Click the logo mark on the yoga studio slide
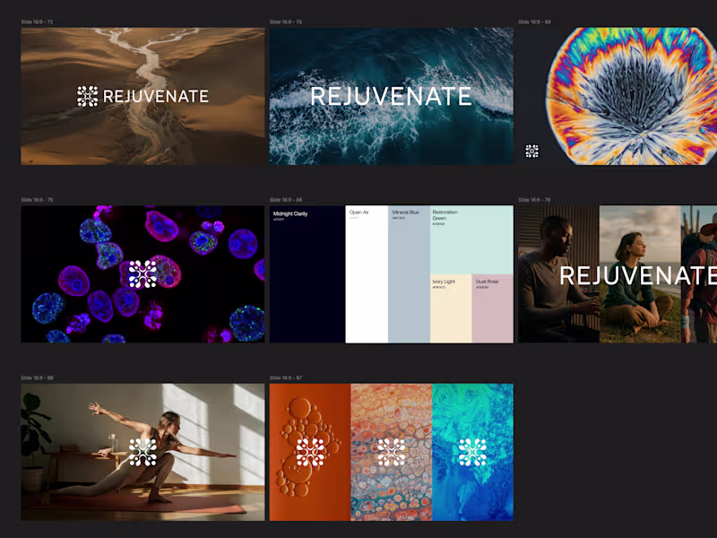The width and height of the screenshot is (717, 538). click(x=143, y=453)
